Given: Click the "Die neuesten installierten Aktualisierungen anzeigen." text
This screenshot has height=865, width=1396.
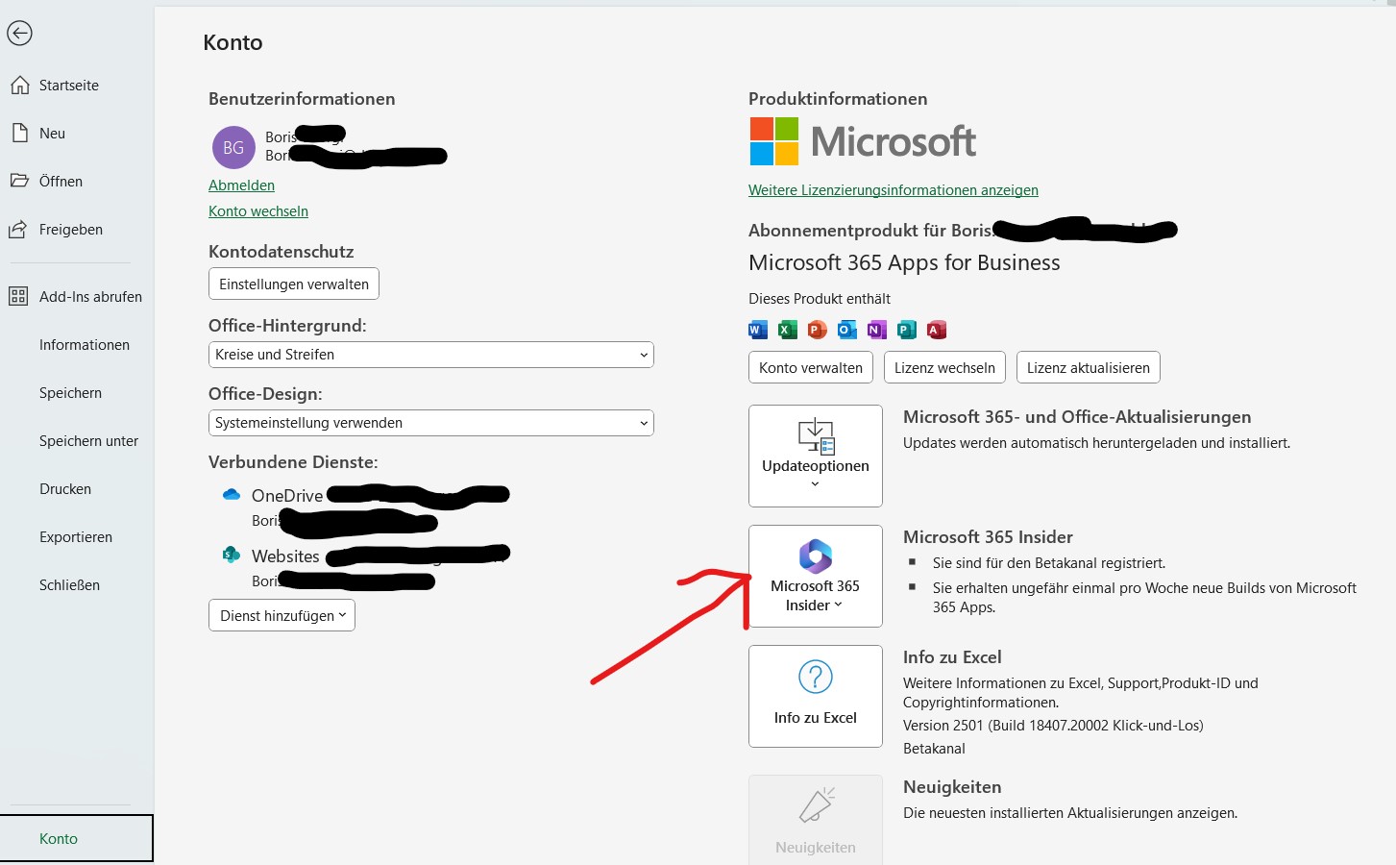Looking at the screenshot, I should coord(1070,813).
